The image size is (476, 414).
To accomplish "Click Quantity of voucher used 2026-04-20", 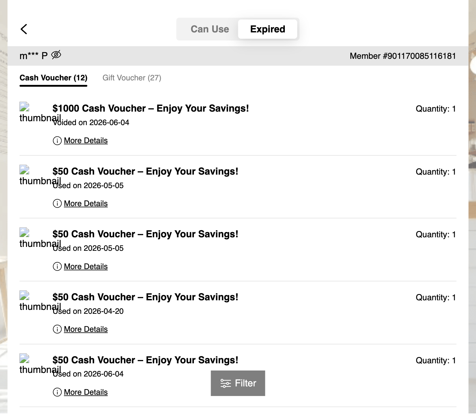I will [x=436, y=297].
